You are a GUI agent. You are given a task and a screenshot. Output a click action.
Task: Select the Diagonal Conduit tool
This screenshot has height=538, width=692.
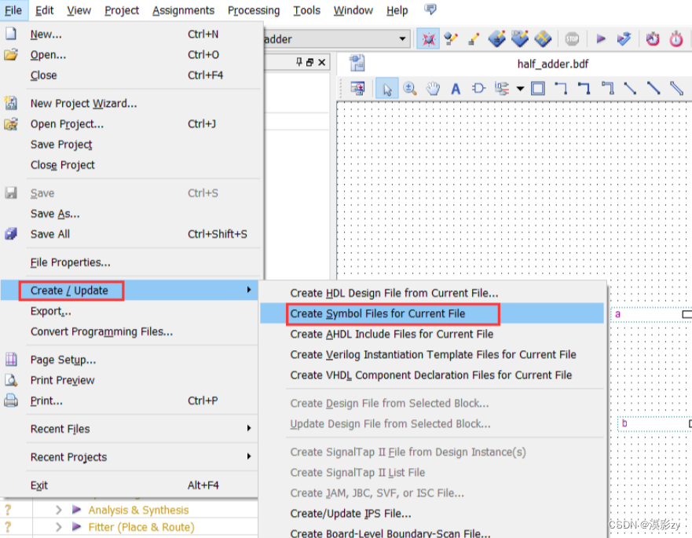point(676,88)
